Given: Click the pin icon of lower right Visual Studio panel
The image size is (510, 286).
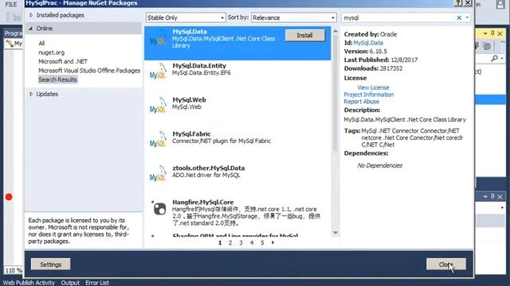Looking at the screenshot, I should tap(492, 196).
